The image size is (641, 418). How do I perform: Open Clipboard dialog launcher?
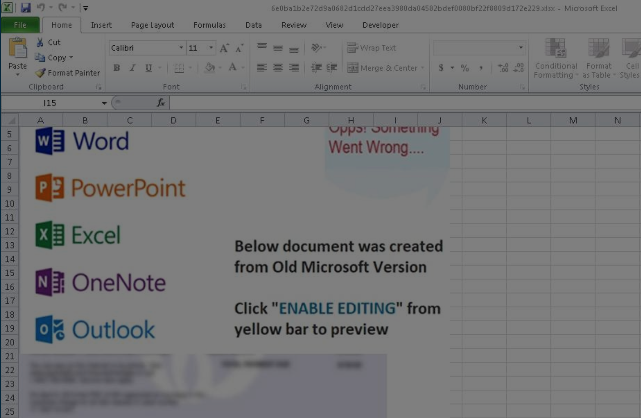coord(99,87)
